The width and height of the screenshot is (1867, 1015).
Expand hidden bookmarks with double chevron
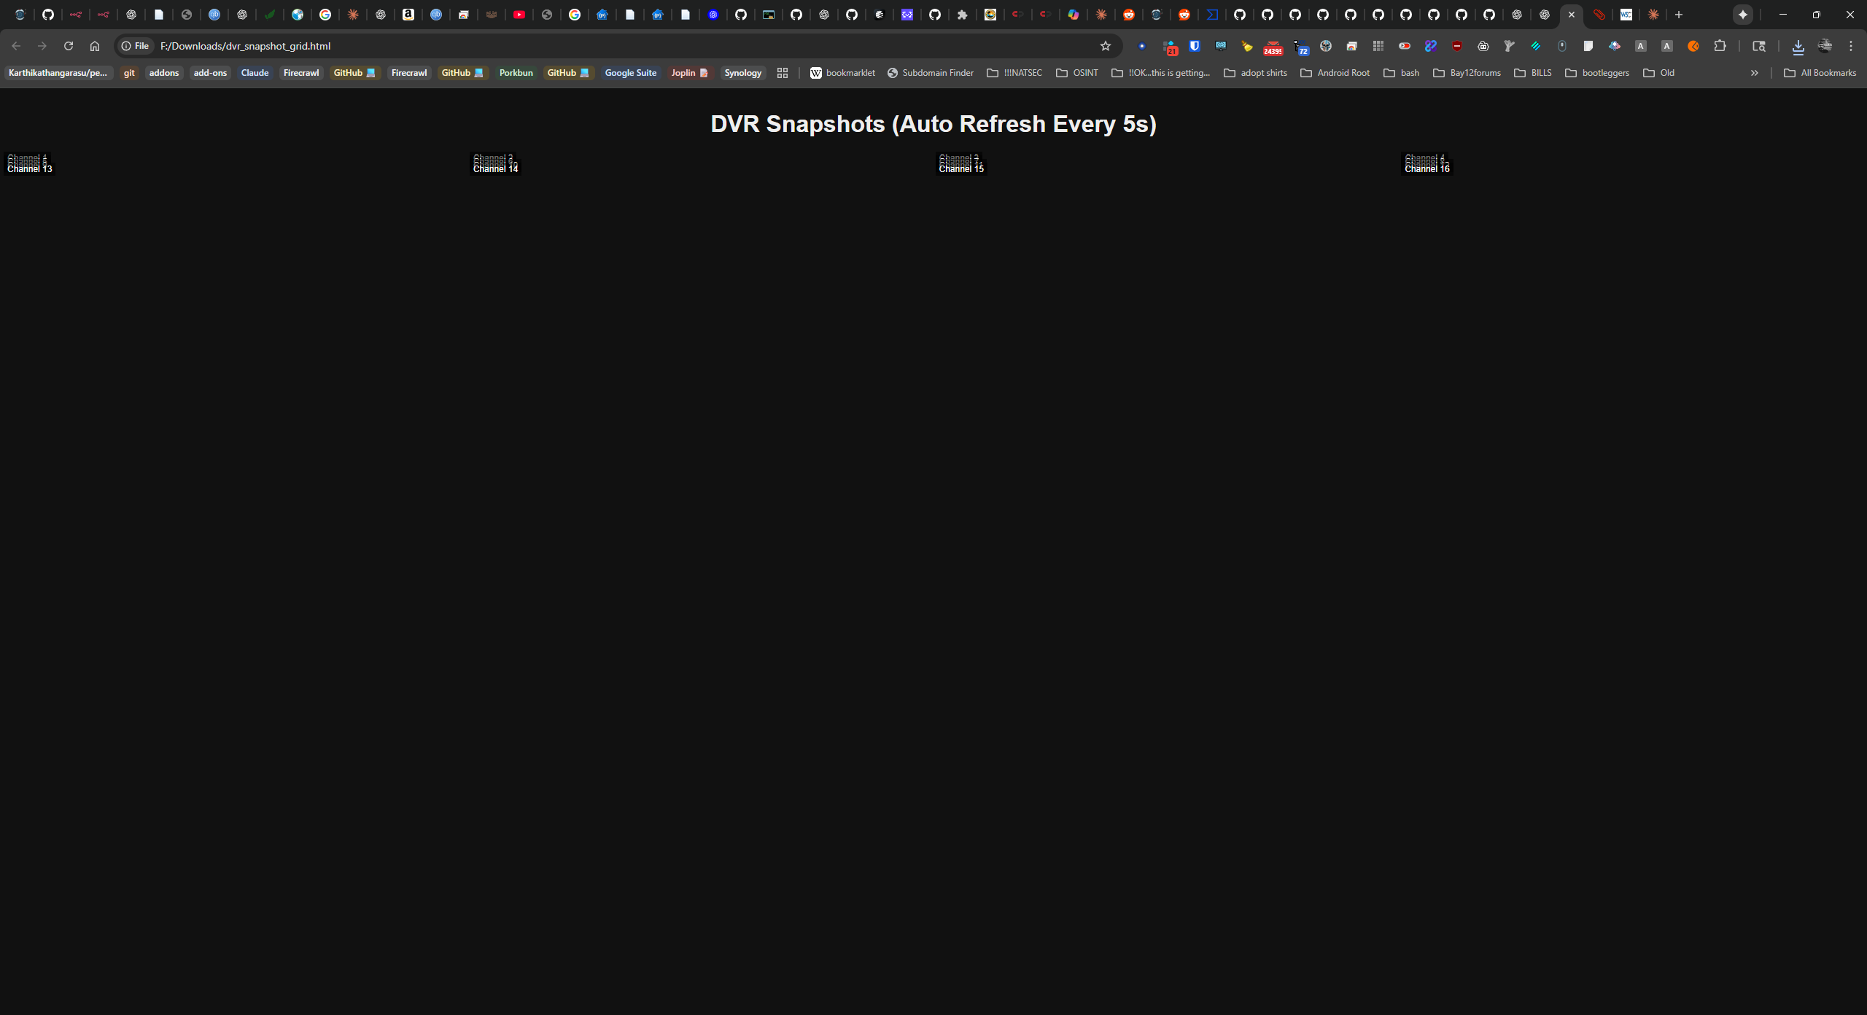pos(1754,73)
